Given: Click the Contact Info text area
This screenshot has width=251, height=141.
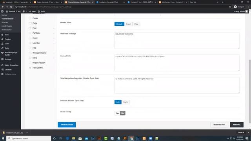Looking at the screenshot, I should (x=177, y=63).
